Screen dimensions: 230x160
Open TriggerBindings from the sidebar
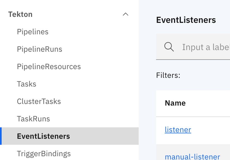(44, 153)
